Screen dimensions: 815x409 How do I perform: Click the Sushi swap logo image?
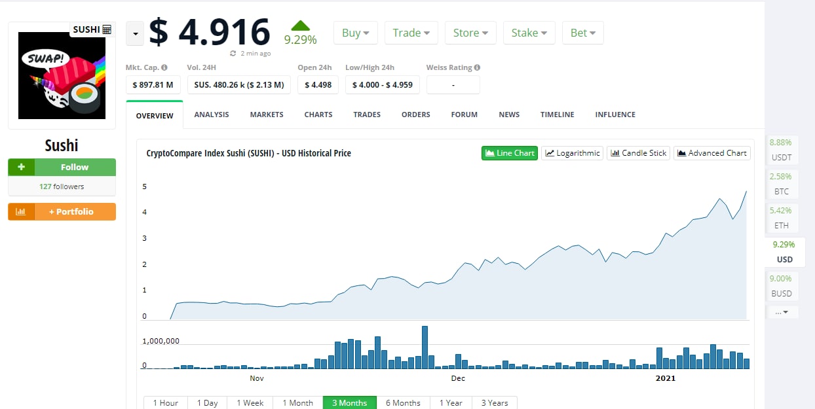click(x=62, y=76)
